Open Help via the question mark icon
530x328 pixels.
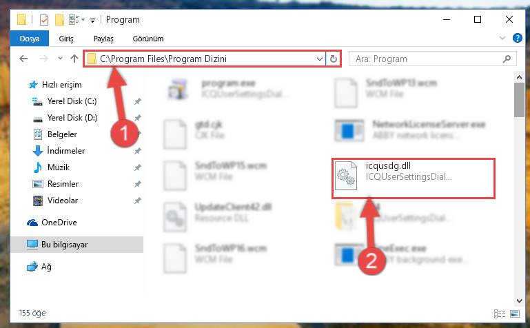click(517, 38)
